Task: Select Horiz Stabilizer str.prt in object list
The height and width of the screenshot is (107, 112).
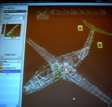Action: (10, 68)
